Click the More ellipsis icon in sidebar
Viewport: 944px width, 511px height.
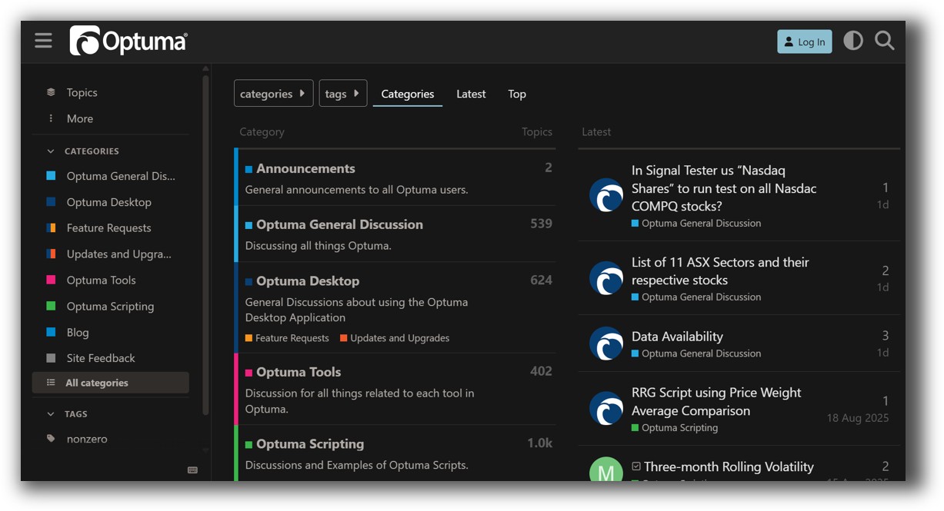pyautogui.click(x=51, y=118)
